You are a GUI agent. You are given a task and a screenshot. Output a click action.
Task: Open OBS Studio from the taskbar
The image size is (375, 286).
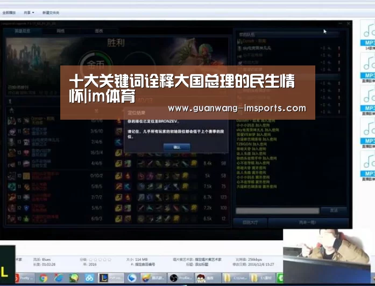pyautogui.click(x=181, y=278)
